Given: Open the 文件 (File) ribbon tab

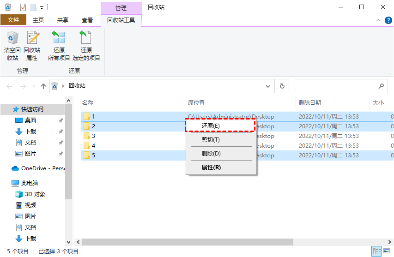Looking at the screenshot, I should [13, 20].
